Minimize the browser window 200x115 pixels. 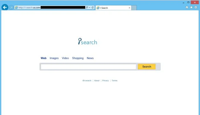click(x=183, y=2)
